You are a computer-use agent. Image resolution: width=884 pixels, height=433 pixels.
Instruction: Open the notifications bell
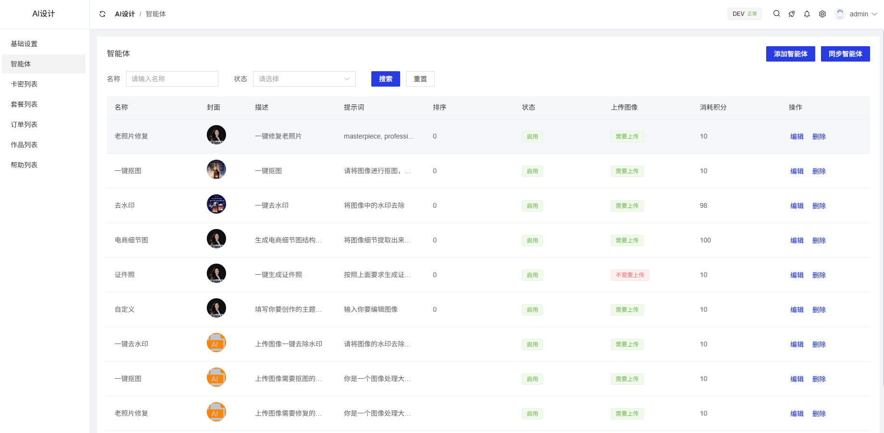807,14
